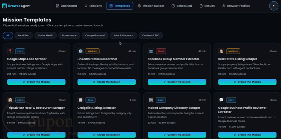Click the Easy badge on Craigslist Listing Extractor
This screenshot has width=281, height=139.
[91, 100]
